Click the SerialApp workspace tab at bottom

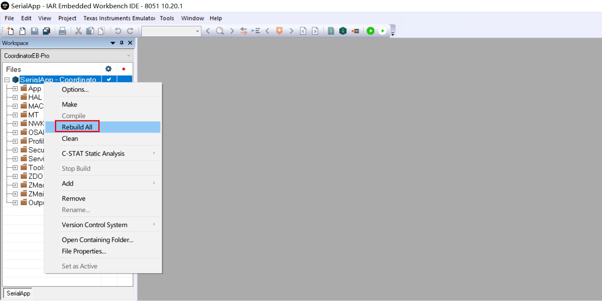click(x=18, y=293)
